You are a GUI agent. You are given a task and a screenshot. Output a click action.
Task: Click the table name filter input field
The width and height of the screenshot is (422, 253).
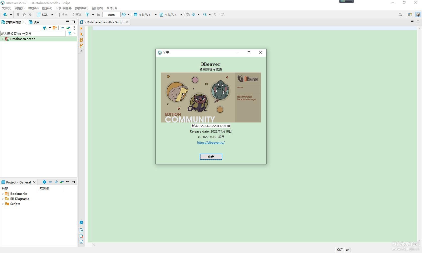pos(33,33)
